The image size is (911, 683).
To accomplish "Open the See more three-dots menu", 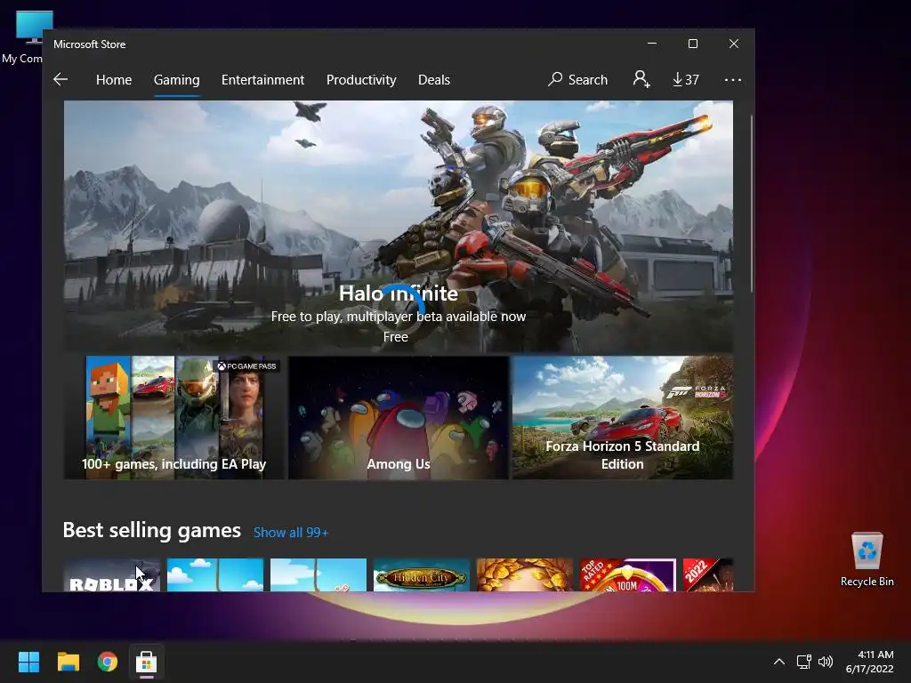I will 733,79.
